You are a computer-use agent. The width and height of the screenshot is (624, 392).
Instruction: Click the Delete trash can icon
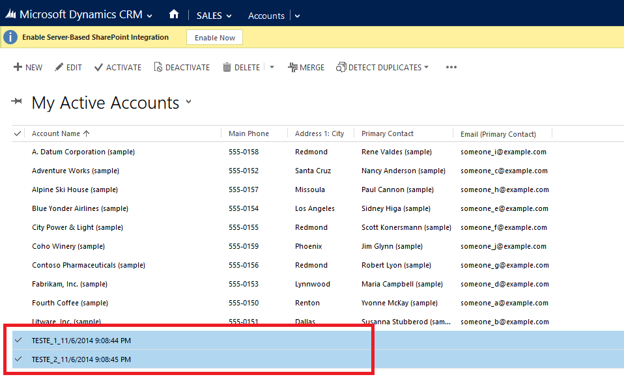tap(227, 67)
